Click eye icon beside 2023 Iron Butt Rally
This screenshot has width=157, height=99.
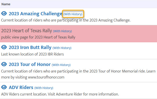(x=4, y=47)
